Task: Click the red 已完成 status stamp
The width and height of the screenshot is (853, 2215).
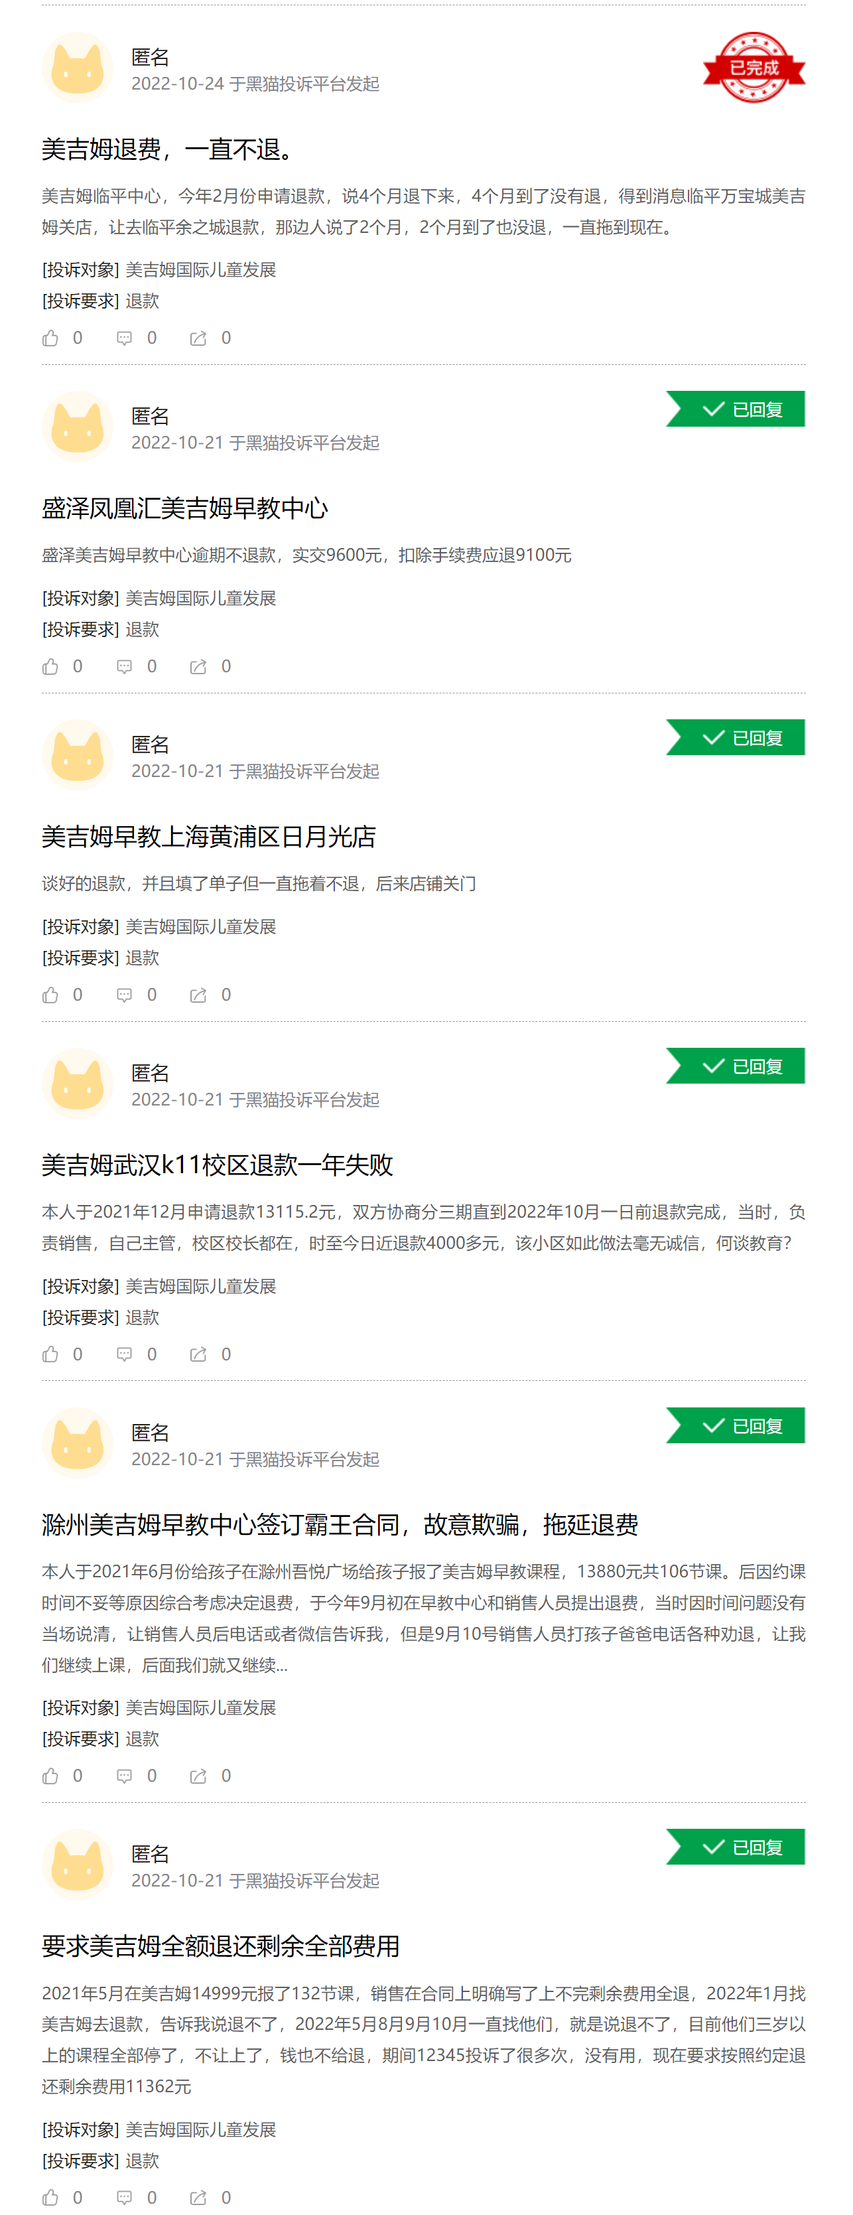Action: click(x=754, y=67)
